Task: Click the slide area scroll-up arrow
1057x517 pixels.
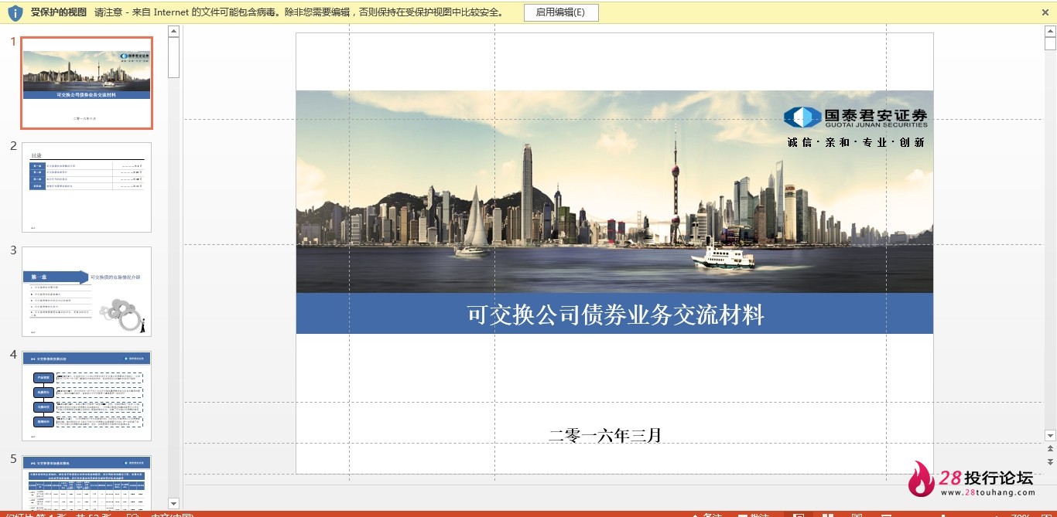Action: 1050,32
